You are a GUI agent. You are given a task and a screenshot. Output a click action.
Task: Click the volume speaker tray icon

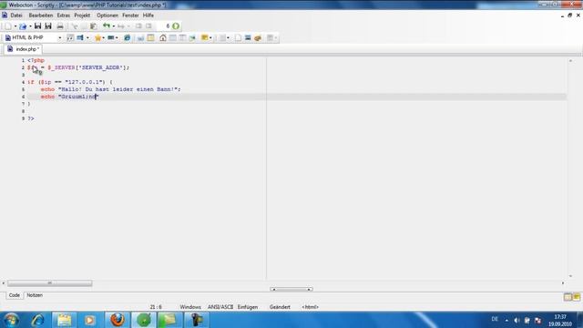[x=517, y=320]
